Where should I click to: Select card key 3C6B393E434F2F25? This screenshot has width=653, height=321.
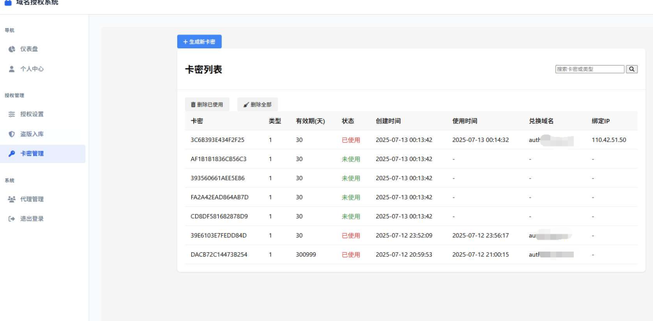[x=217, y=140]
